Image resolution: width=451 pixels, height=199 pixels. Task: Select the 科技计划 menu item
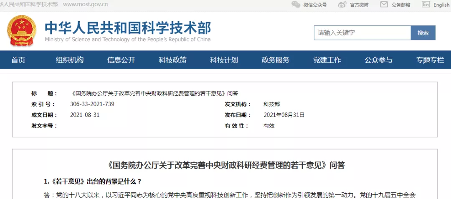click(x=224, y=60)
